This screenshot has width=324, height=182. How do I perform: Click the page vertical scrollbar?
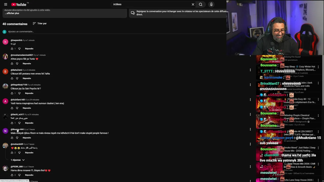tap(323, 80)
